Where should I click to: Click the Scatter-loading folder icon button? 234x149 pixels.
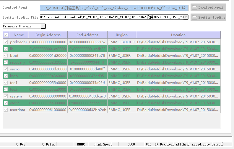208,17
